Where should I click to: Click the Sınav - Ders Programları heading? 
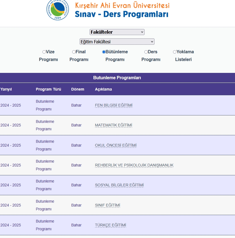click(x=121, y=14)
